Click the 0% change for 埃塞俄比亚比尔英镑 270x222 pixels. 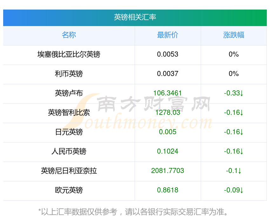[234, 54]
